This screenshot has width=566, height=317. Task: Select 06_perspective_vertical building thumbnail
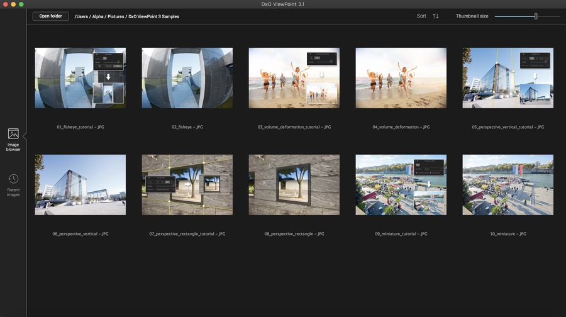click(x=80, y=185)
